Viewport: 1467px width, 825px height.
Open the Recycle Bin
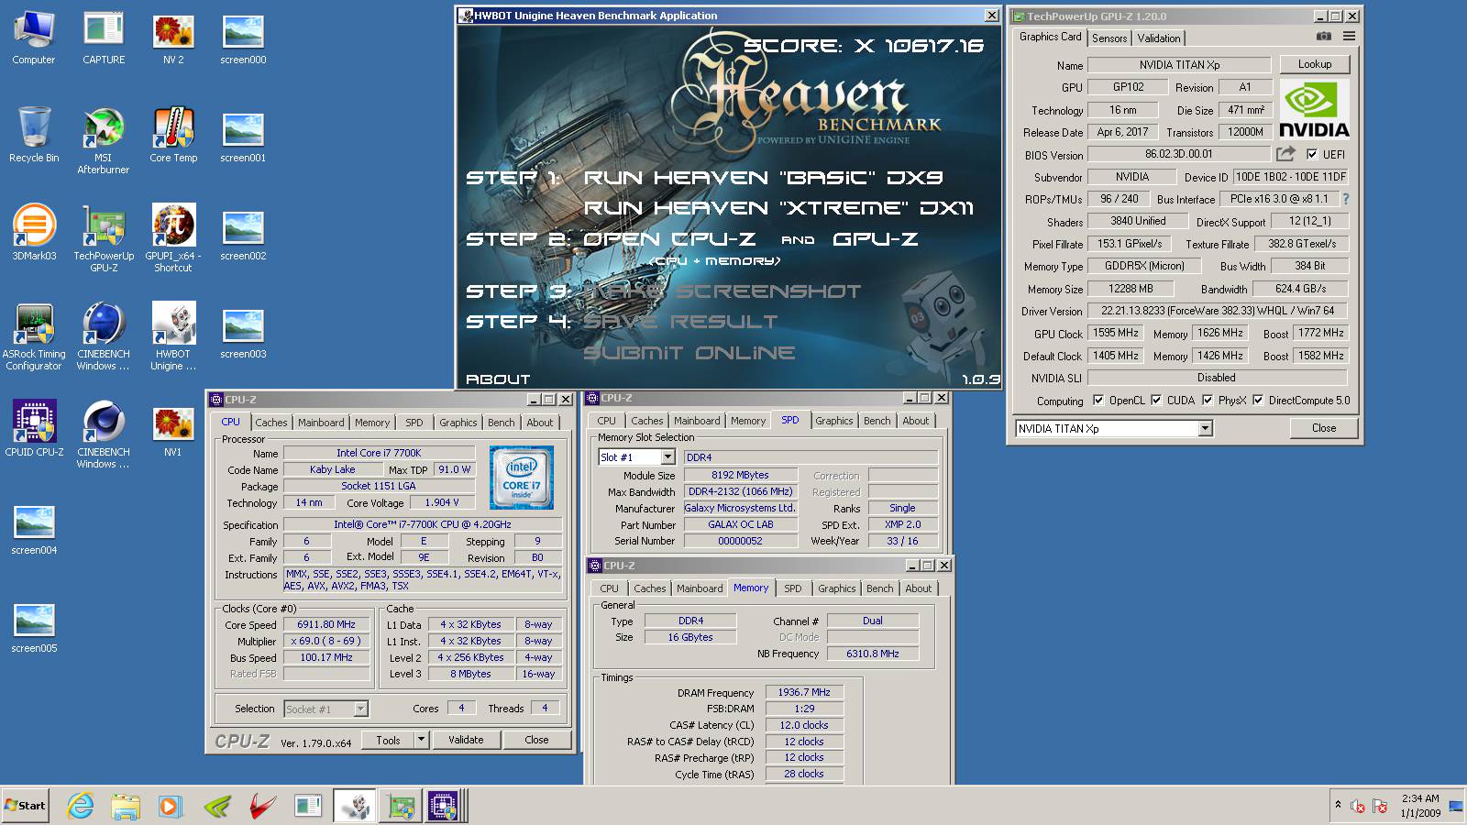[x=34, y=136]
